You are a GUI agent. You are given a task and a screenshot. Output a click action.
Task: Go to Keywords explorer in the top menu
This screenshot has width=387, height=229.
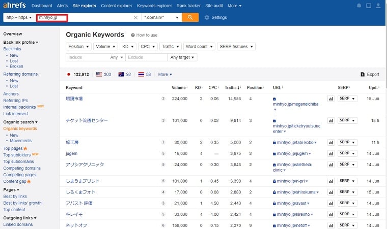pyautogui.click(x=155, y=6)
